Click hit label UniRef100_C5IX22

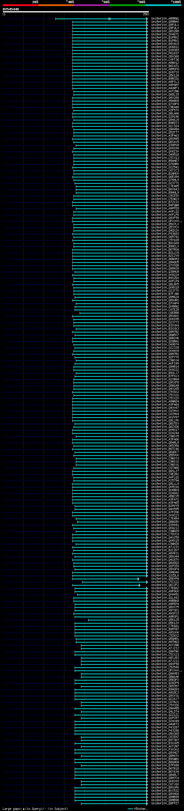165,582
